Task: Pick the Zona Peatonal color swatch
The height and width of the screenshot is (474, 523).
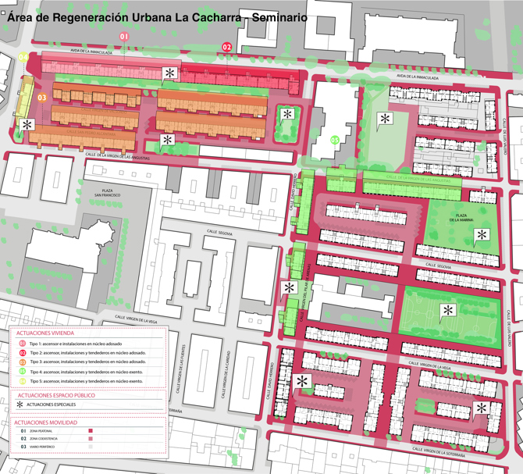Action: pos(91,431)
